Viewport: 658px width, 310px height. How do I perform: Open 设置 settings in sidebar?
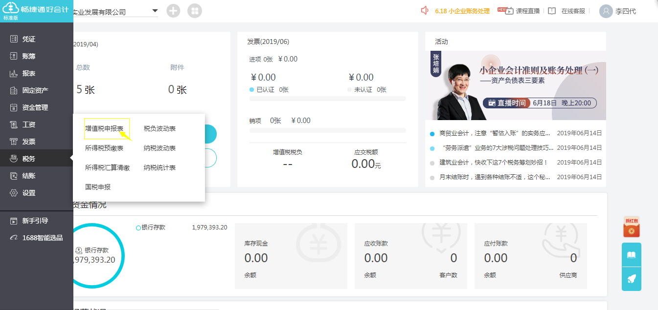coord(29,193)
